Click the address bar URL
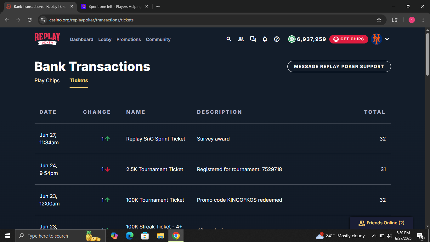Viewport: 430px width, 242px height. (91, 20)
